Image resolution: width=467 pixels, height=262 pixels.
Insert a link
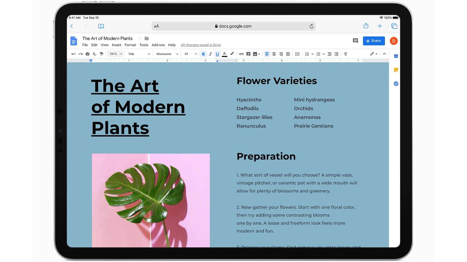(241, 53)
